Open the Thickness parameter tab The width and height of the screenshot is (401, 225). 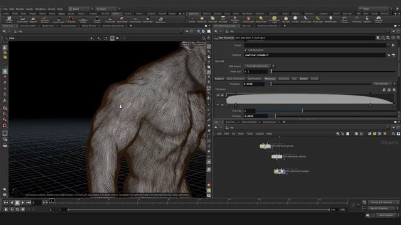click(x=270, y=79)
